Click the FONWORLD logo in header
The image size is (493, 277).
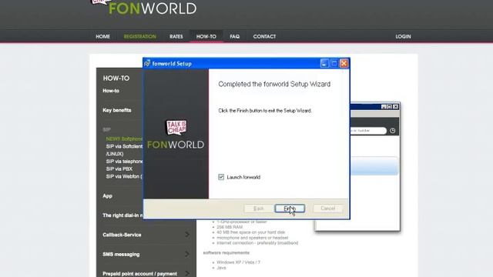(x=153, y=8)
